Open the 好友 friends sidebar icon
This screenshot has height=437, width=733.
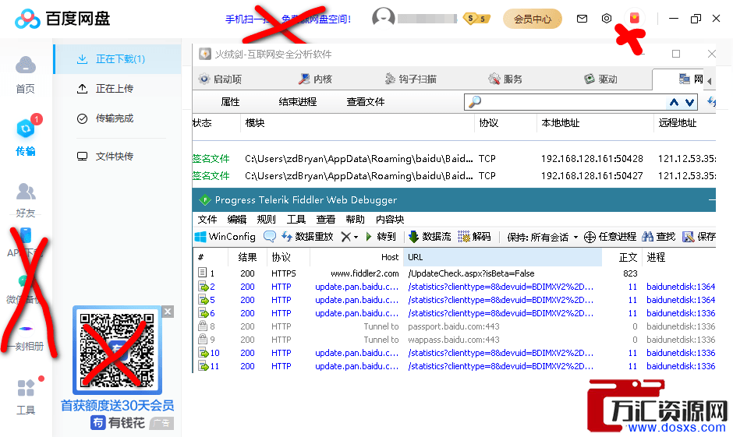click(x=26, y=200)
